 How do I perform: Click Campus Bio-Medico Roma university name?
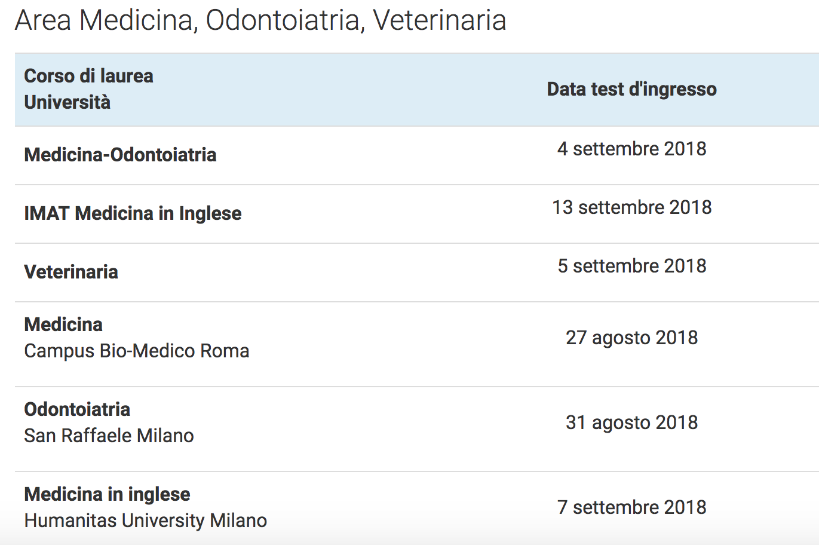click(x=137, y=351)
